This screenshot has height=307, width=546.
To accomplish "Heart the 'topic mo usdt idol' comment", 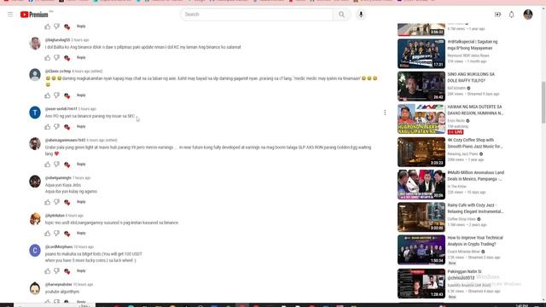I will (x=67, y=233).
